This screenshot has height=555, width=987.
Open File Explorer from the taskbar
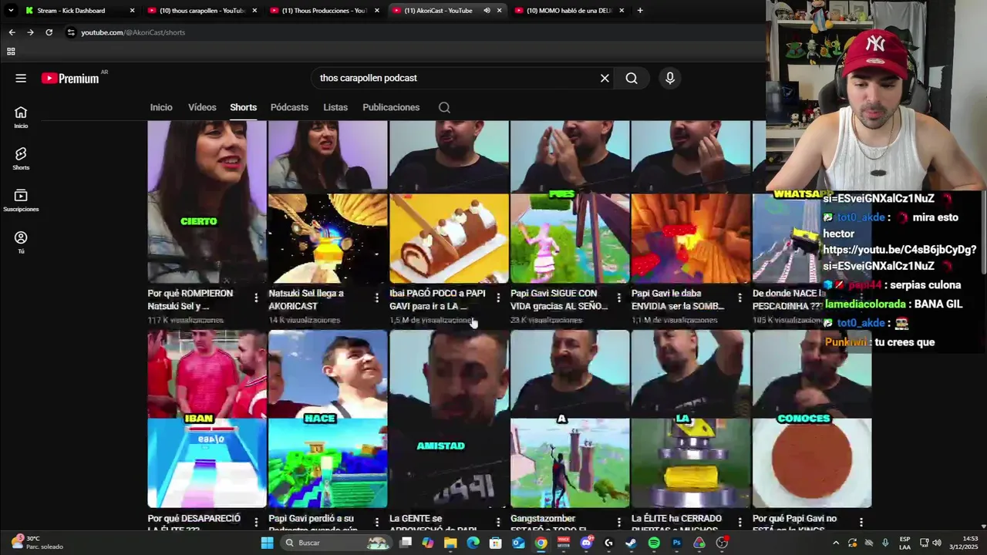pos(450,543)
